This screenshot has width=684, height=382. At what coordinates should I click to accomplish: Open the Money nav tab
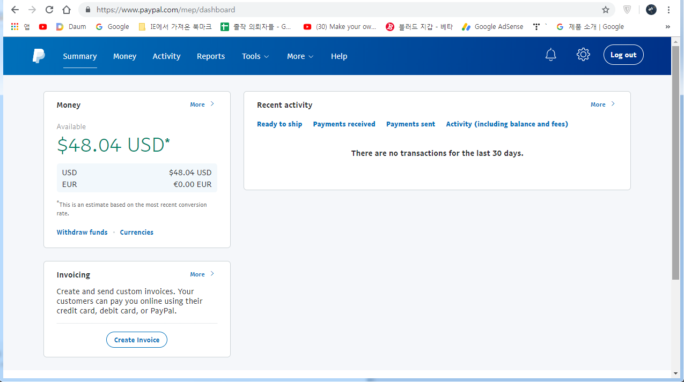coord(124,56)
